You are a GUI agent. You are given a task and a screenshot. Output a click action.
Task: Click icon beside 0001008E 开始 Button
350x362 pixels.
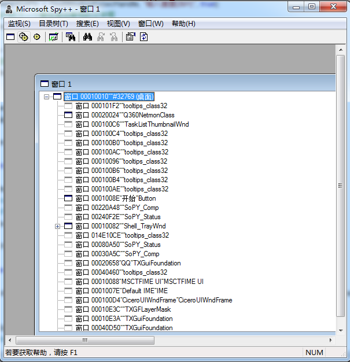(68, 198)
